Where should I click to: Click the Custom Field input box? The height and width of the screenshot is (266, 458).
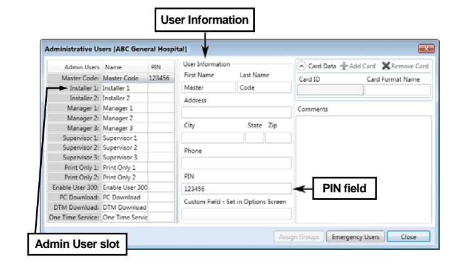coord(236,214)
